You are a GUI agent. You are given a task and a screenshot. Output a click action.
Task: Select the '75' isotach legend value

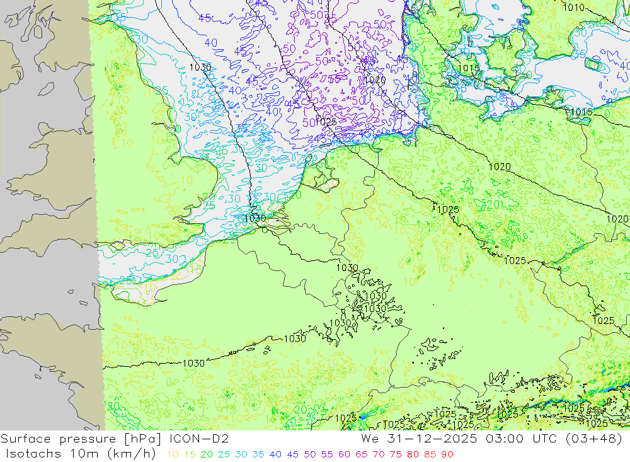pos(396,455)
